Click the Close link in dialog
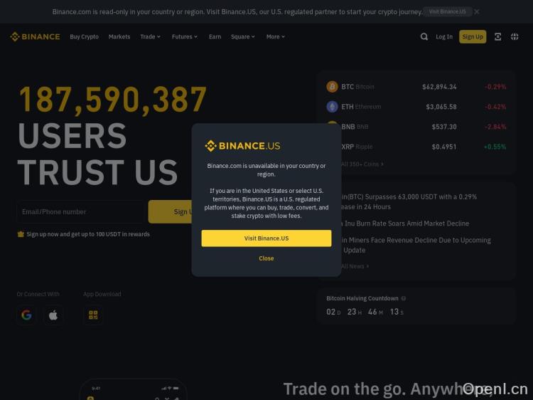Image resolution: width=533 pixels, height=400 pixels. pos(266,258)
